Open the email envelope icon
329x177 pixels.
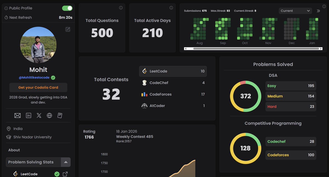point(18,115)
